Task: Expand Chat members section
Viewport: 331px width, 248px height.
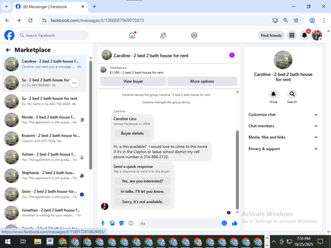Action: (x=283, y=126)
